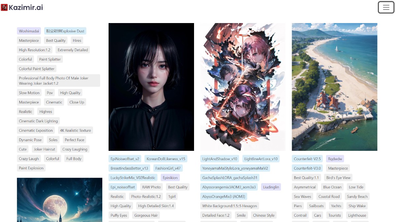
Task: Select the Woshimadai user tag
Action: pos(29,31)
